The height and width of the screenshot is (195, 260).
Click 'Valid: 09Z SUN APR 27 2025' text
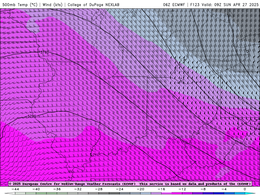click(x=230, y=5)
